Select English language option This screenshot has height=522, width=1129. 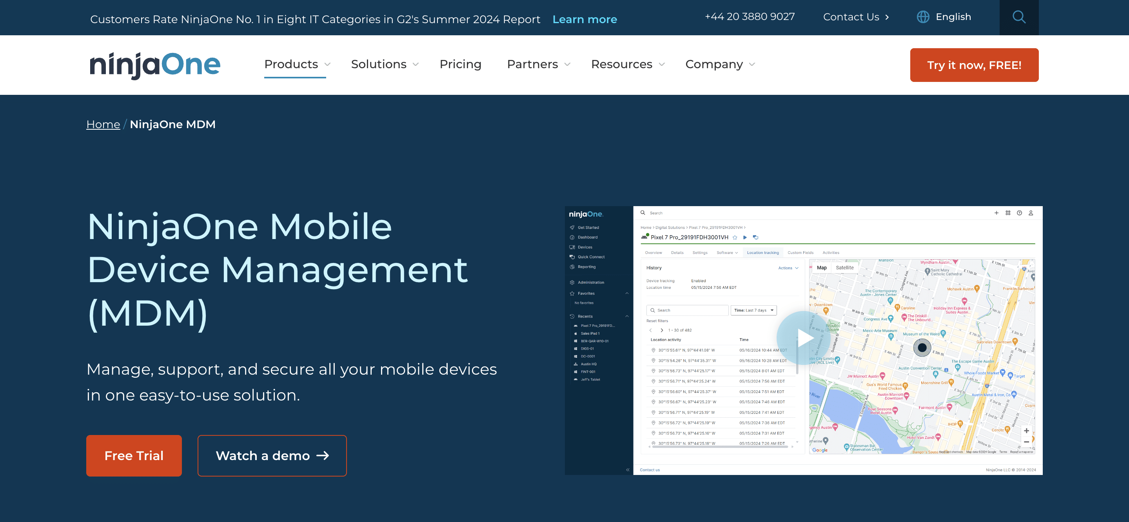953,17
